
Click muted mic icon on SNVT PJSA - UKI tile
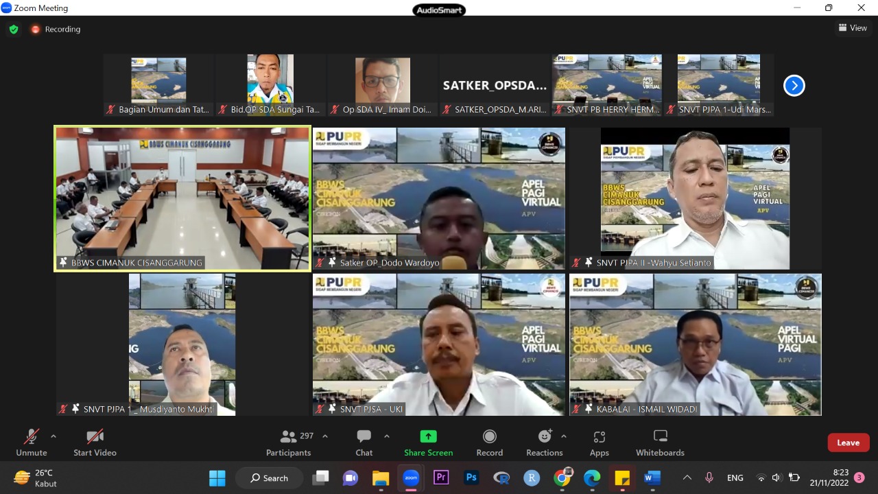click(x=320, y=409)
